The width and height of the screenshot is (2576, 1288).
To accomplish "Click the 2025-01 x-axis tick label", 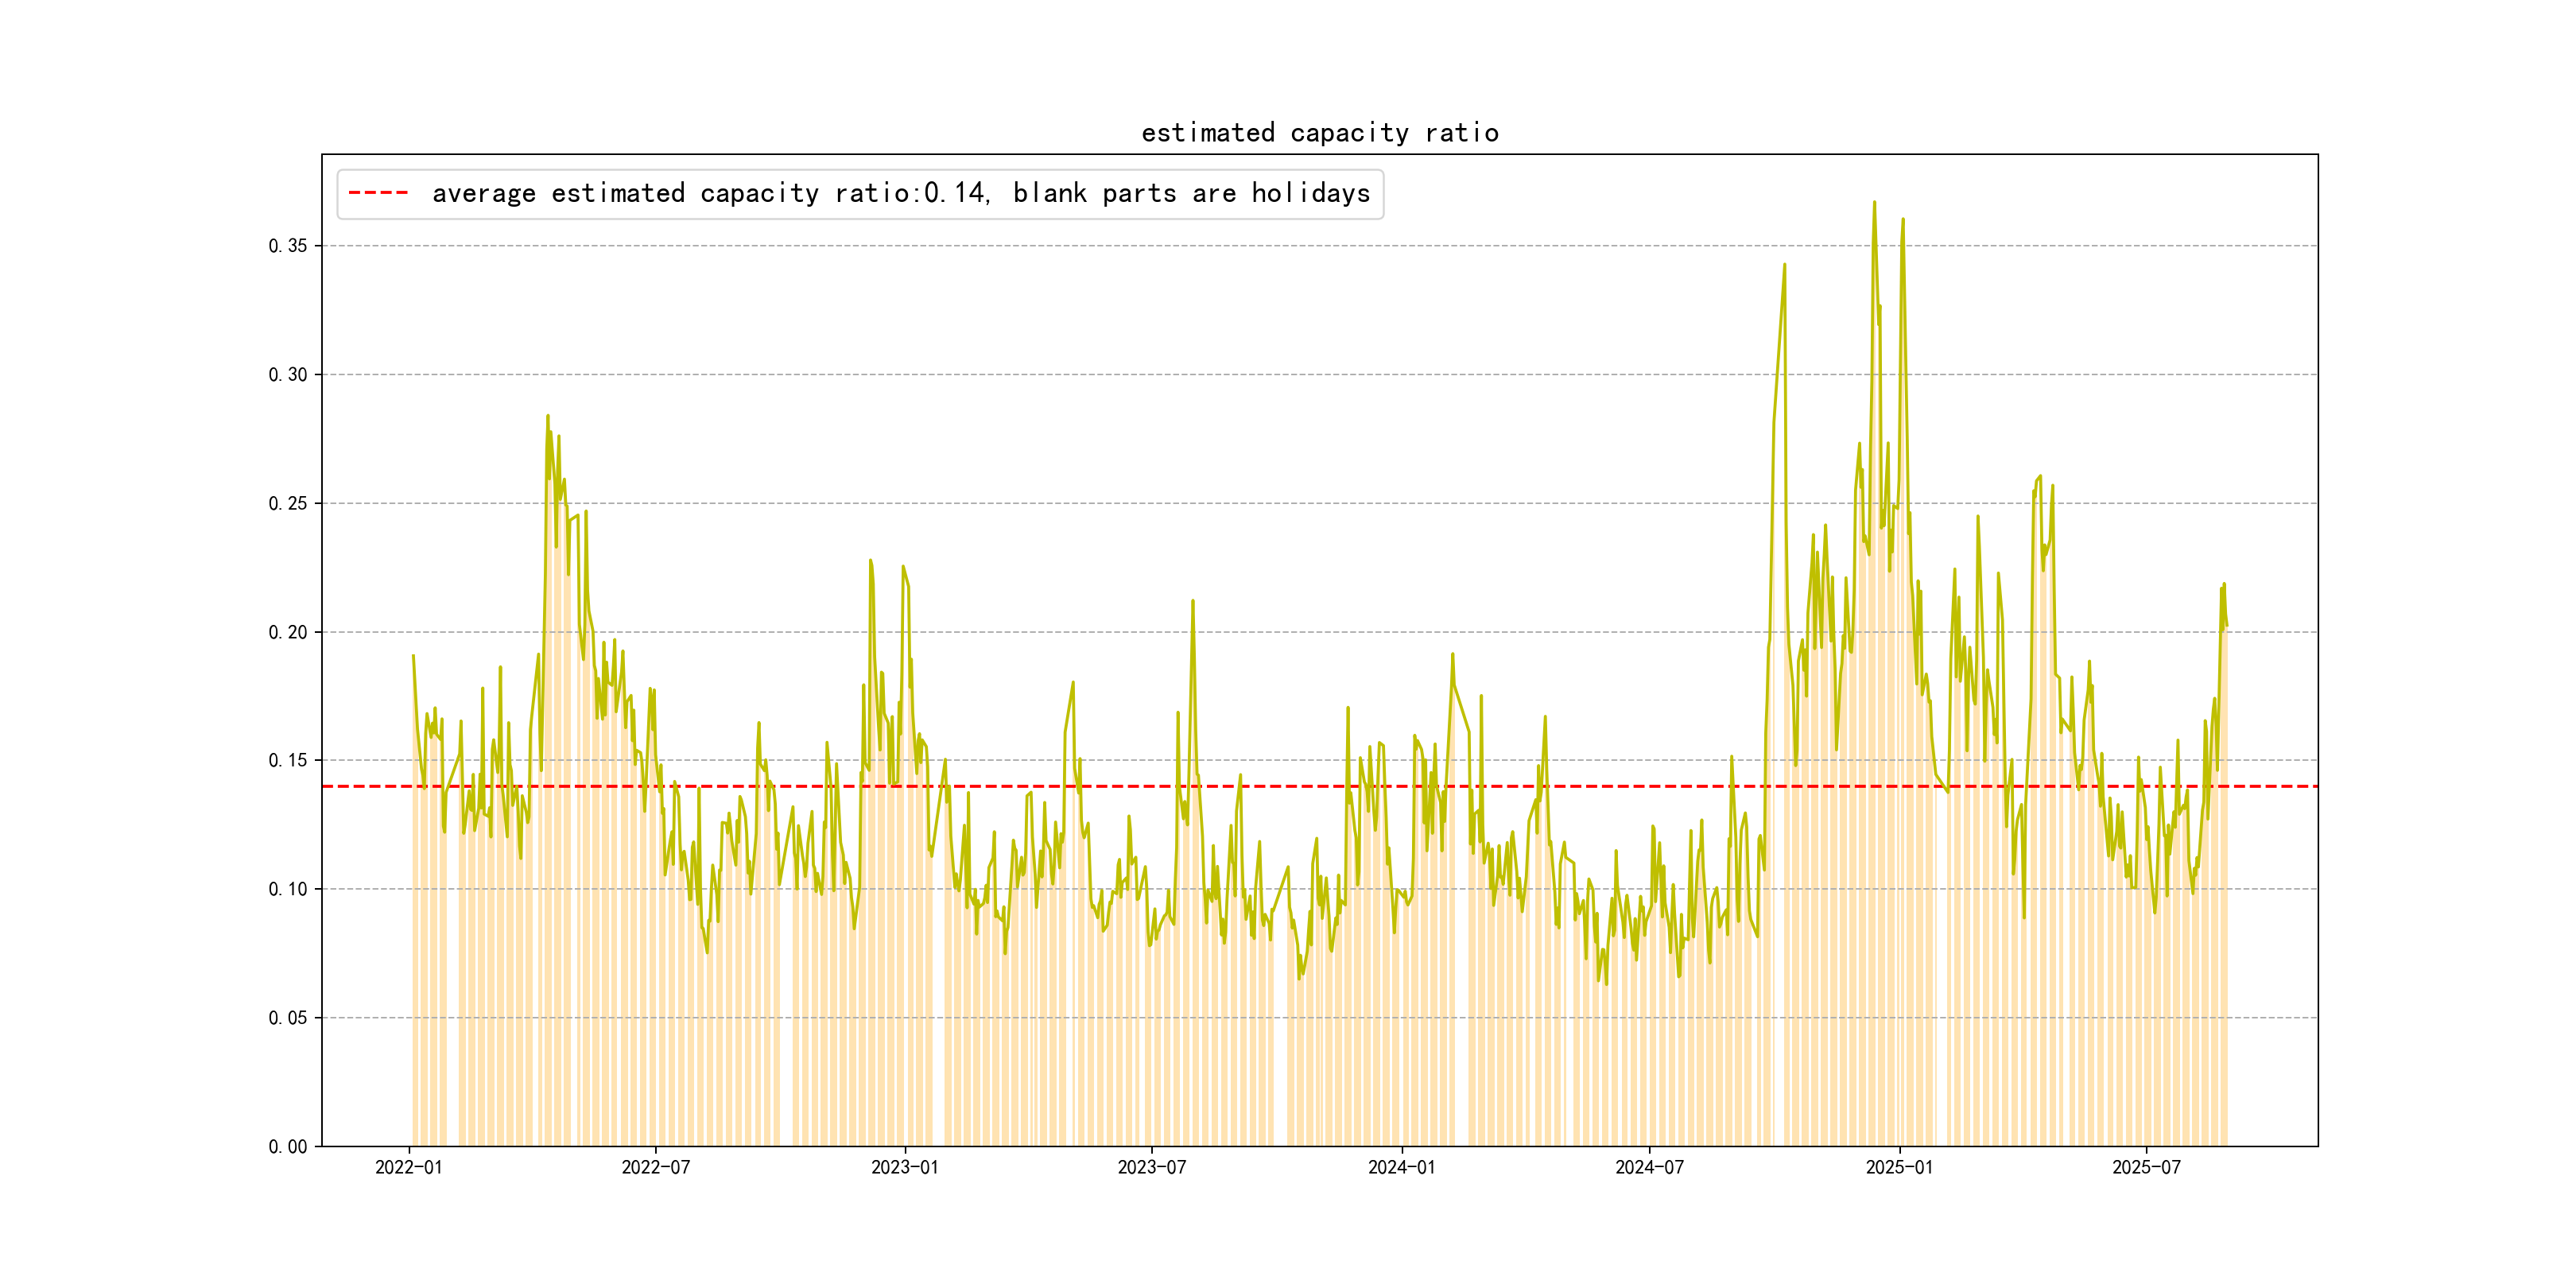I will tap(1899, 1167).
